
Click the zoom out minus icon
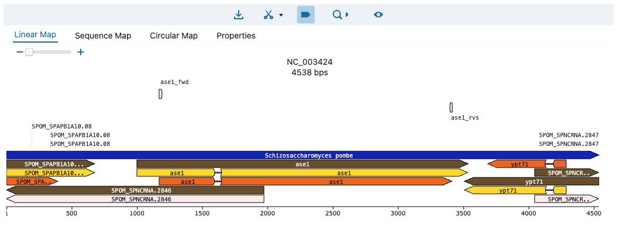pos(20,52)
